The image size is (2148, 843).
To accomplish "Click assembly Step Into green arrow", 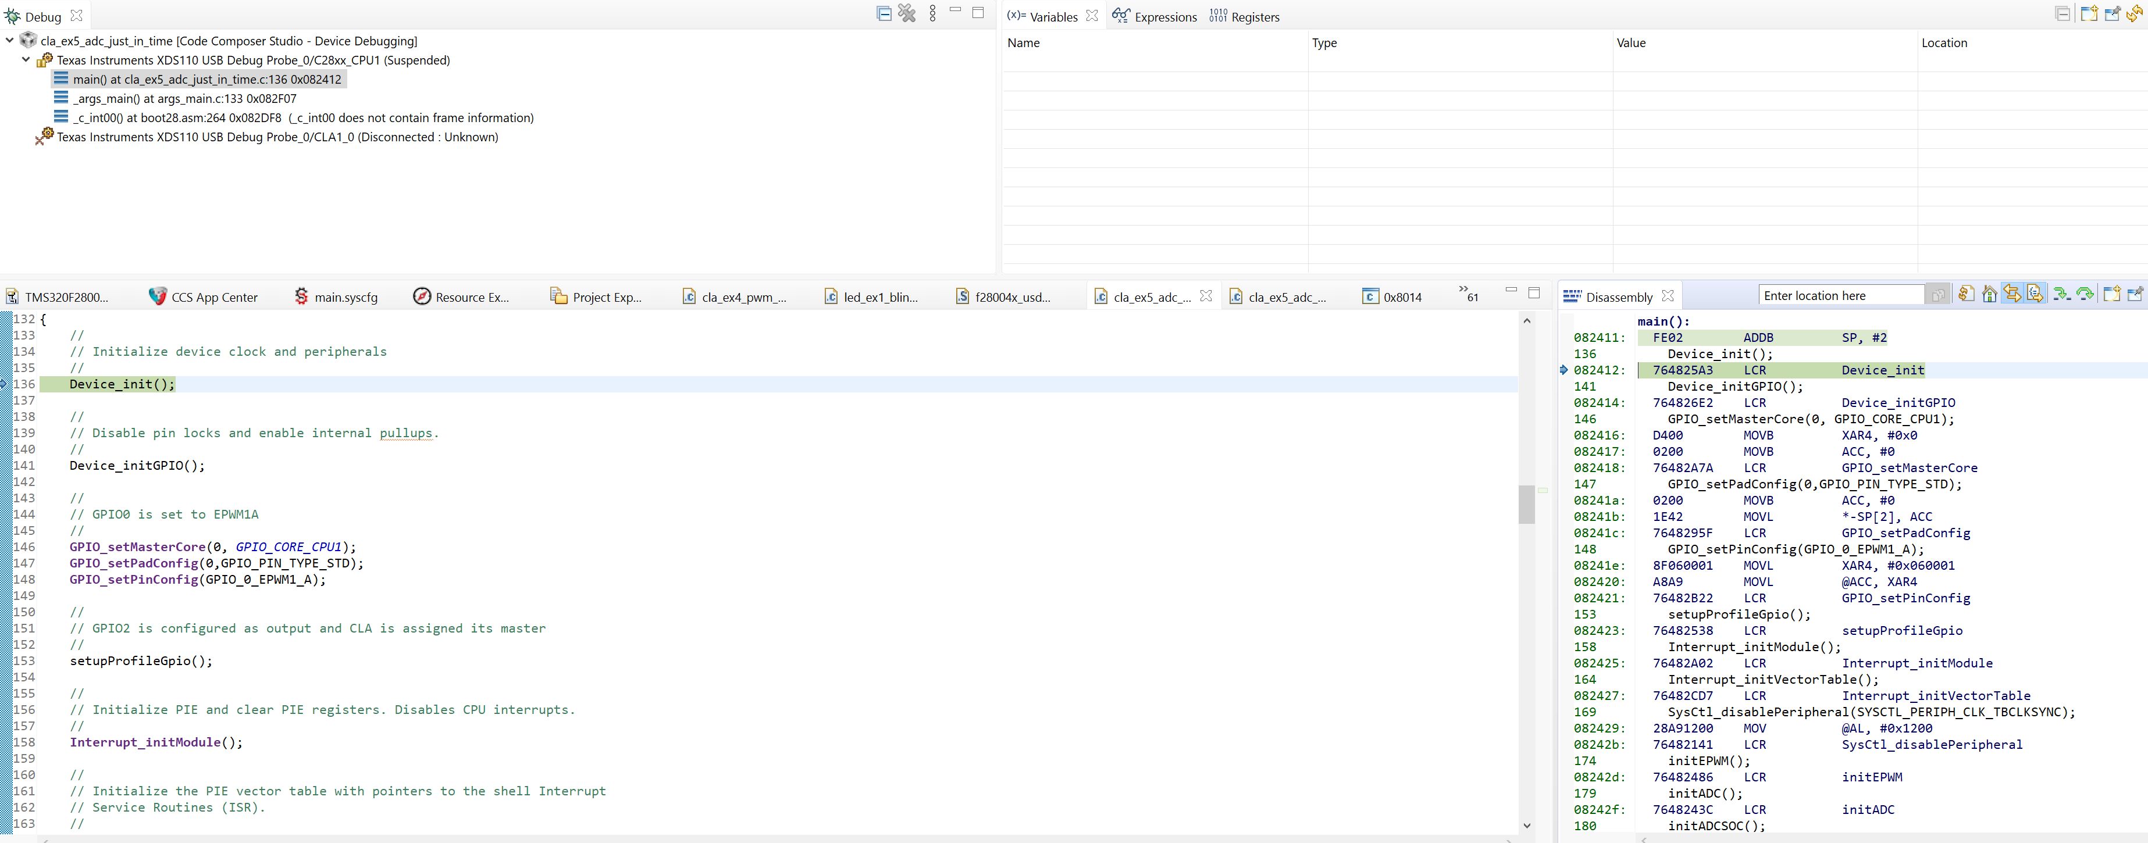I will point(2061,294).
